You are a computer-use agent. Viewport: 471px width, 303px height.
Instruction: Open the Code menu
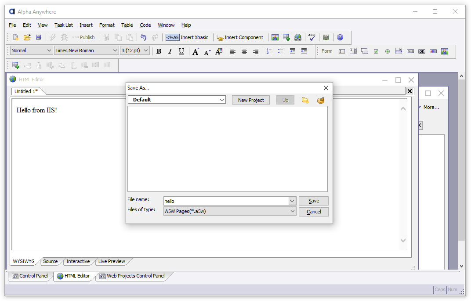pos(145,25)
